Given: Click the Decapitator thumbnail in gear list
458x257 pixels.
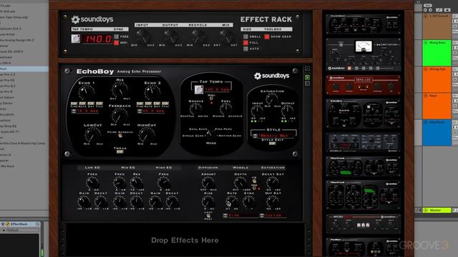Looking at the screenshot, I should (363, 55).
